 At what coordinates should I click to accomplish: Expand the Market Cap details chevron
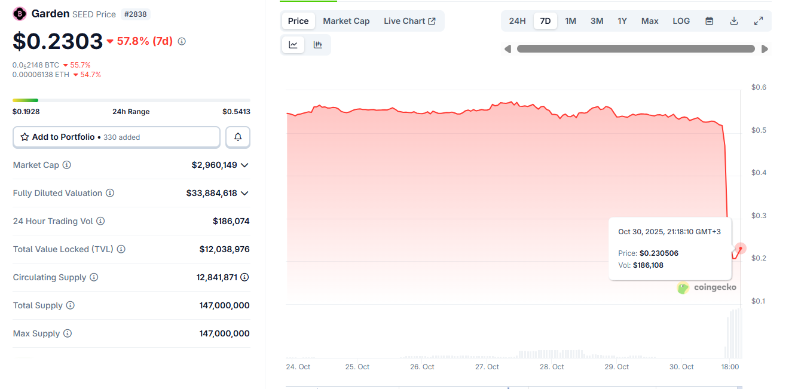pyautogui.click(x=244, y=165)
